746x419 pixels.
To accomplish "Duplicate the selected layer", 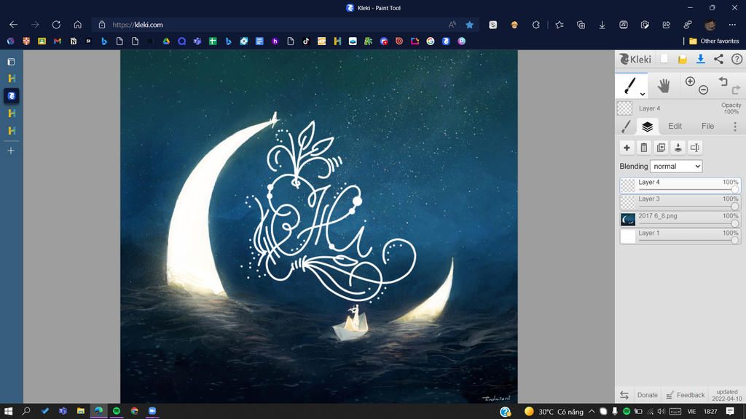I will pos(661,148).
